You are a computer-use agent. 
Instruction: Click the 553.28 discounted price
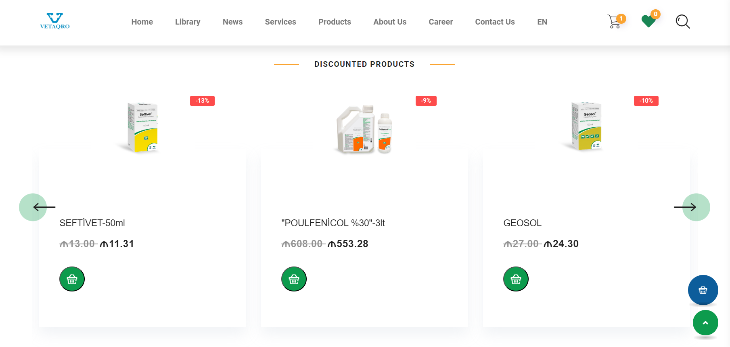click(x=348, y=244)
